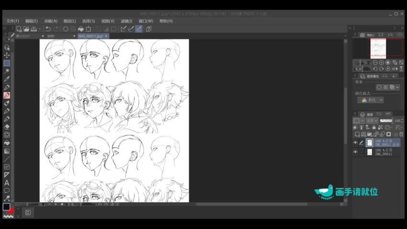Select the Fill bucket tool in toolbox
The width and height of the screenshot is (407, 229).
click(x=7, y=143)
